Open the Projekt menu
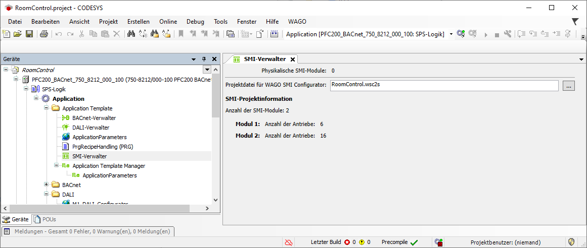587x248 pixels. 109,21
